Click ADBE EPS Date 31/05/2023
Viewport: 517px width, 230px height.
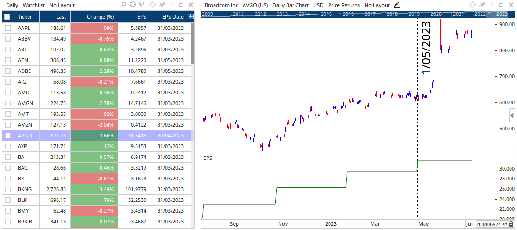click(171, 71)
